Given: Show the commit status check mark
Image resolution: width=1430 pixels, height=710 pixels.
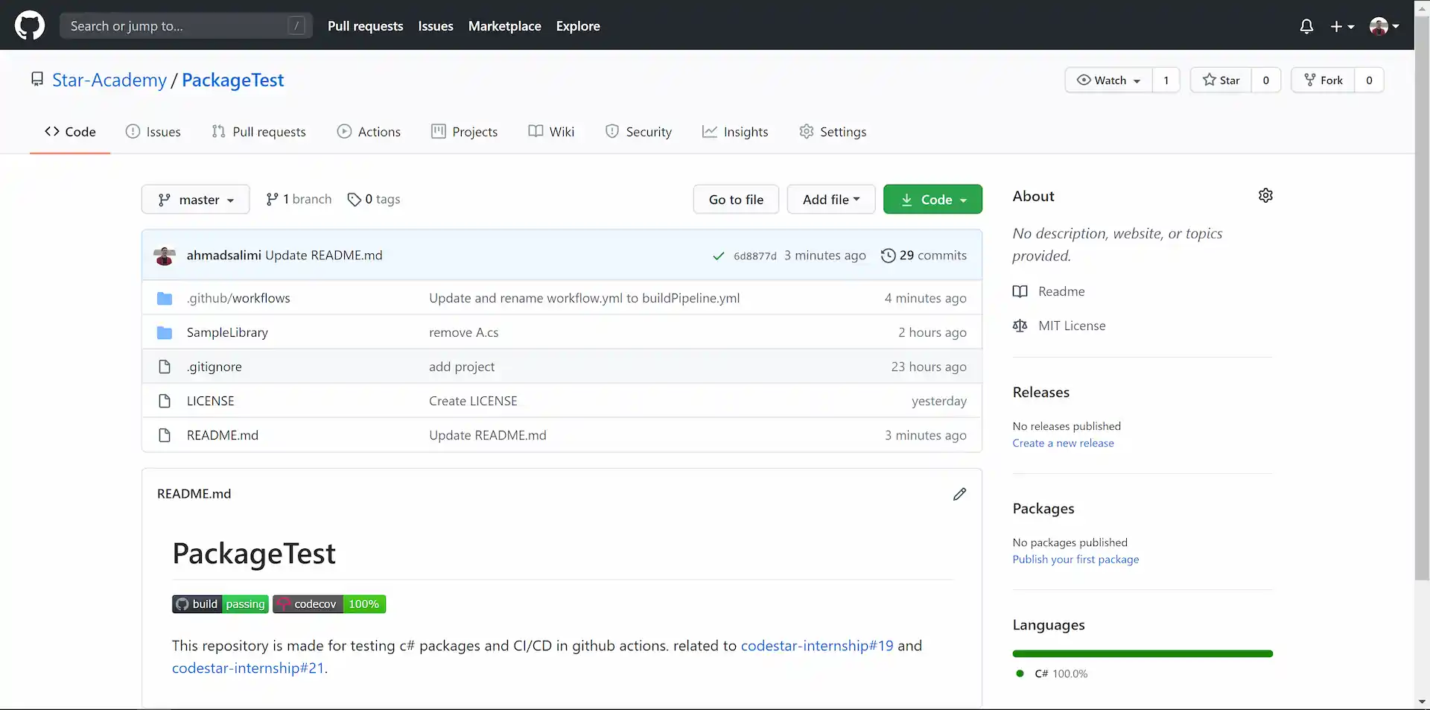Looking at the screenshot, I should tap(719, 256).
